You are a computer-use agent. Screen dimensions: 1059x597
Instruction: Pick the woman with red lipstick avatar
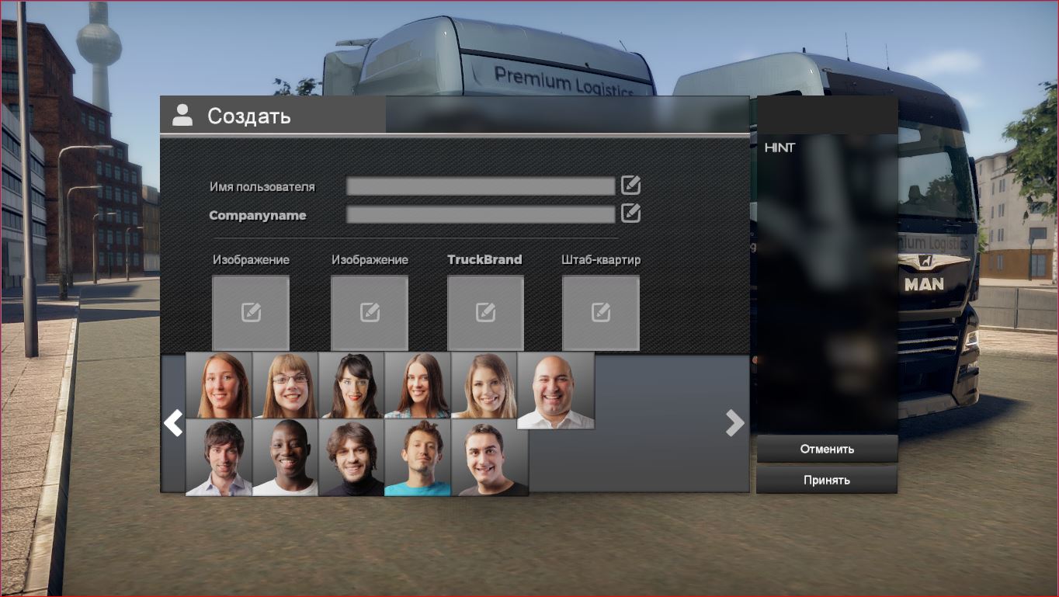351,385
